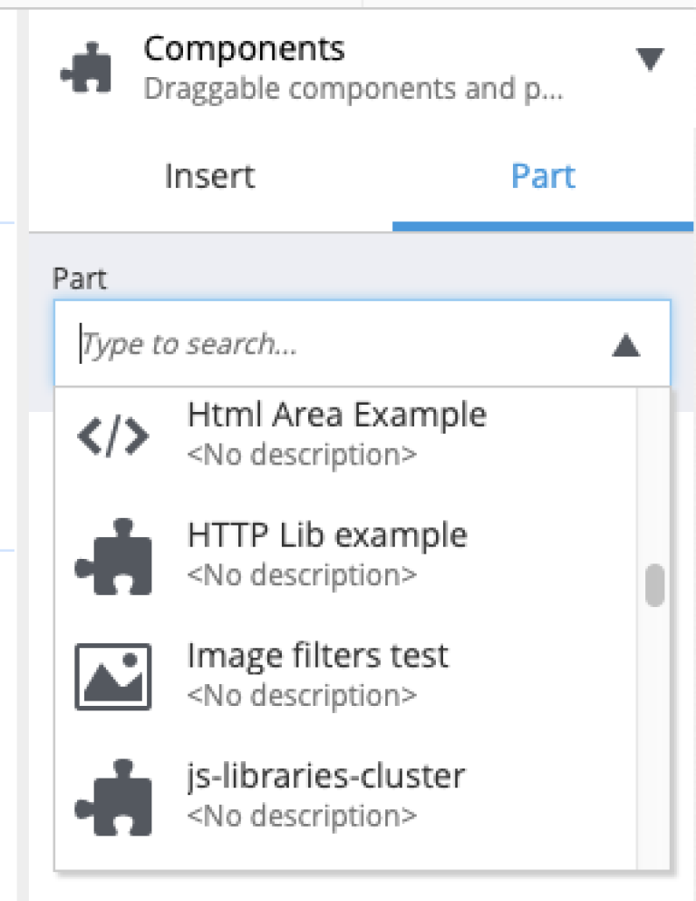The image size is (696, 901).
Task: Choose Image filters test option
Action: click(345, 676)
